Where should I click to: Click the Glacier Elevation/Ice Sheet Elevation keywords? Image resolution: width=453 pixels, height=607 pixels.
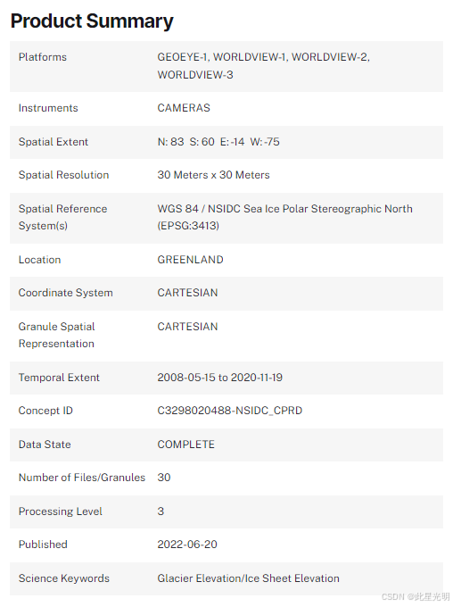pyautogui.click(x=249, y=578)
